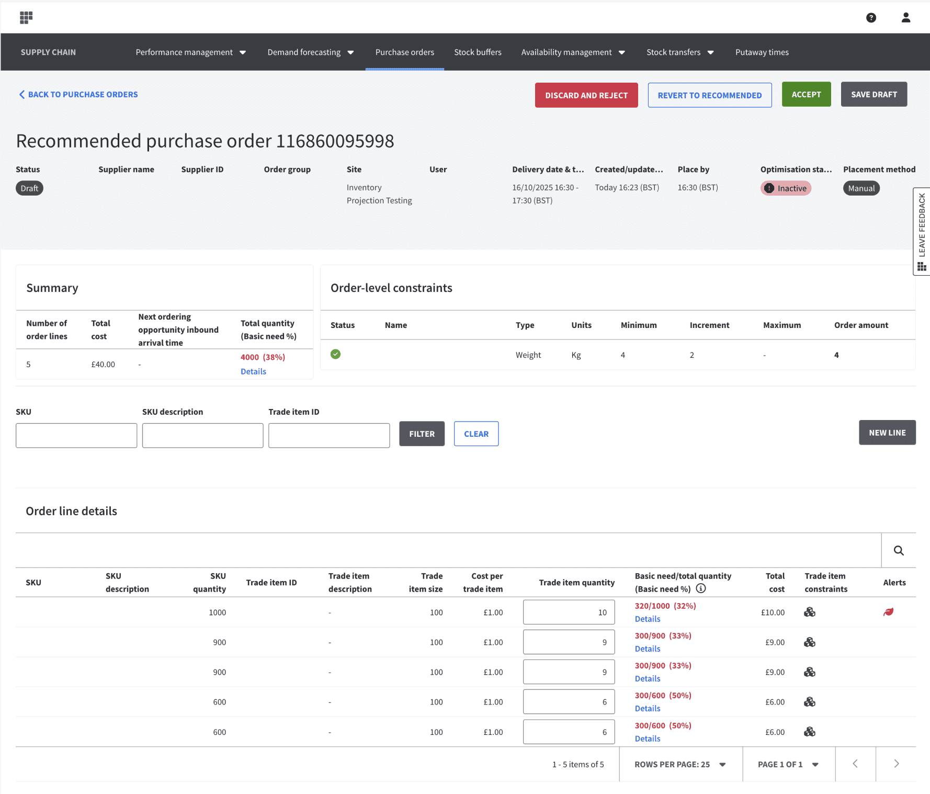The image size is (930, 794).
Task: Click the 'Inventory Projection Testing' site value
Action: coord(379,194)
